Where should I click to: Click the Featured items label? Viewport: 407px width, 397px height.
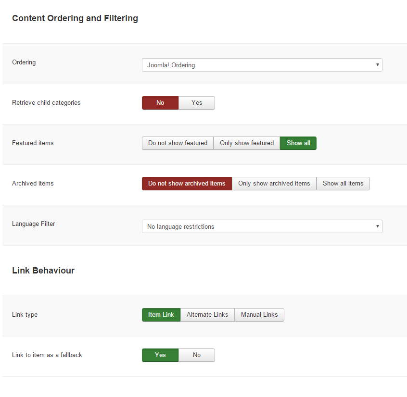click(x=33, y=143)
